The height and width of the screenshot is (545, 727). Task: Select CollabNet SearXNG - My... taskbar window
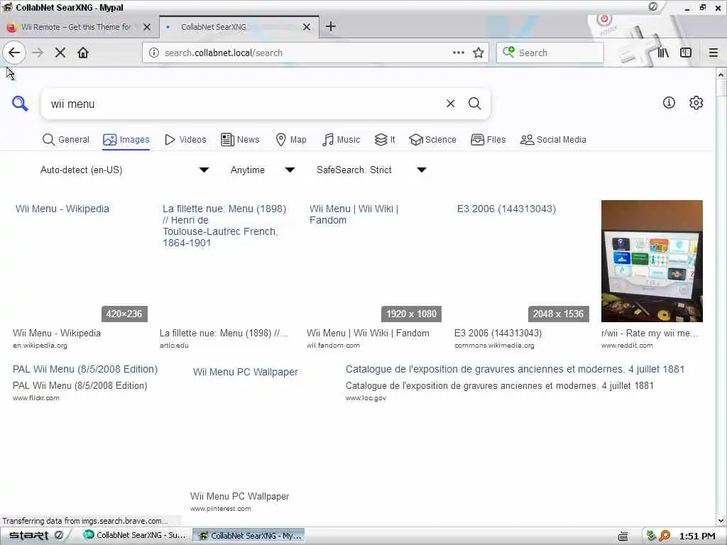[x=248, y=535]
